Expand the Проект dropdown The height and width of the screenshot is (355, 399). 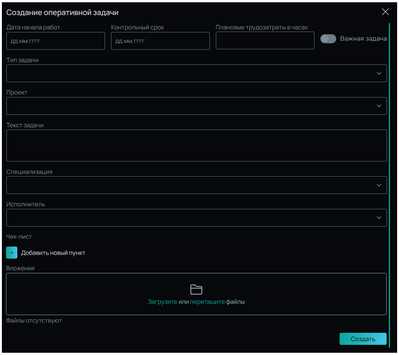click(x=196, y=106)
